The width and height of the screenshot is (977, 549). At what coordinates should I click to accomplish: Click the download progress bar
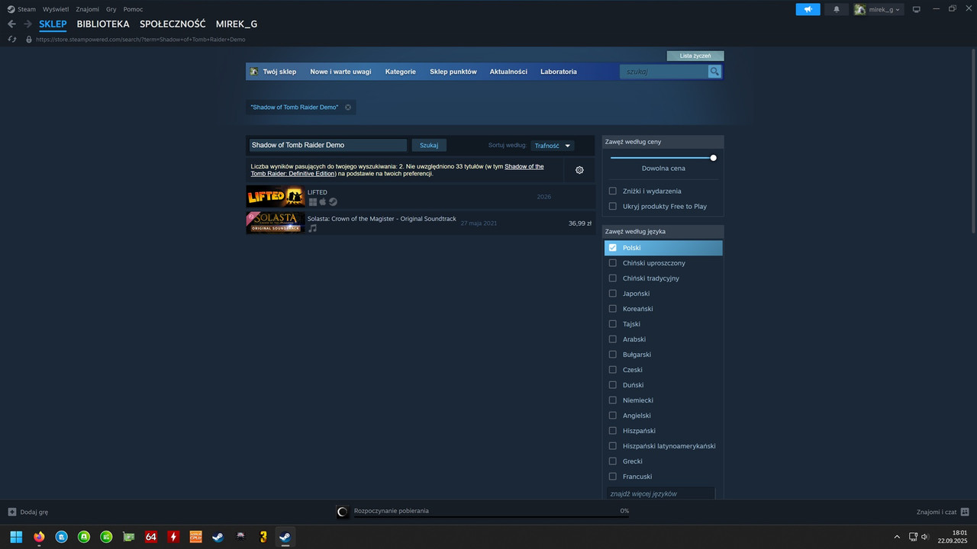(492, 516)
